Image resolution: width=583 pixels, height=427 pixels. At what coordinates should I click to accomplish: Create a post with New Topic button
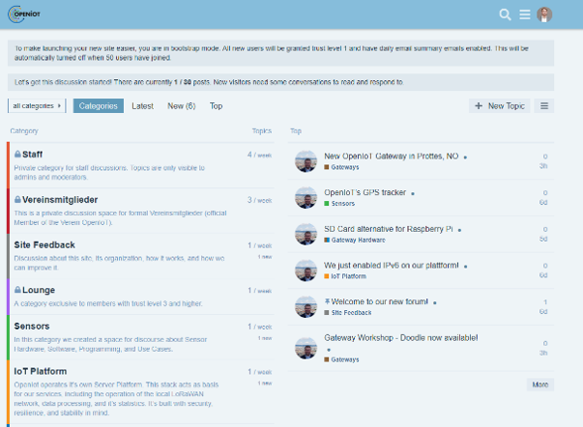point(500,106)
